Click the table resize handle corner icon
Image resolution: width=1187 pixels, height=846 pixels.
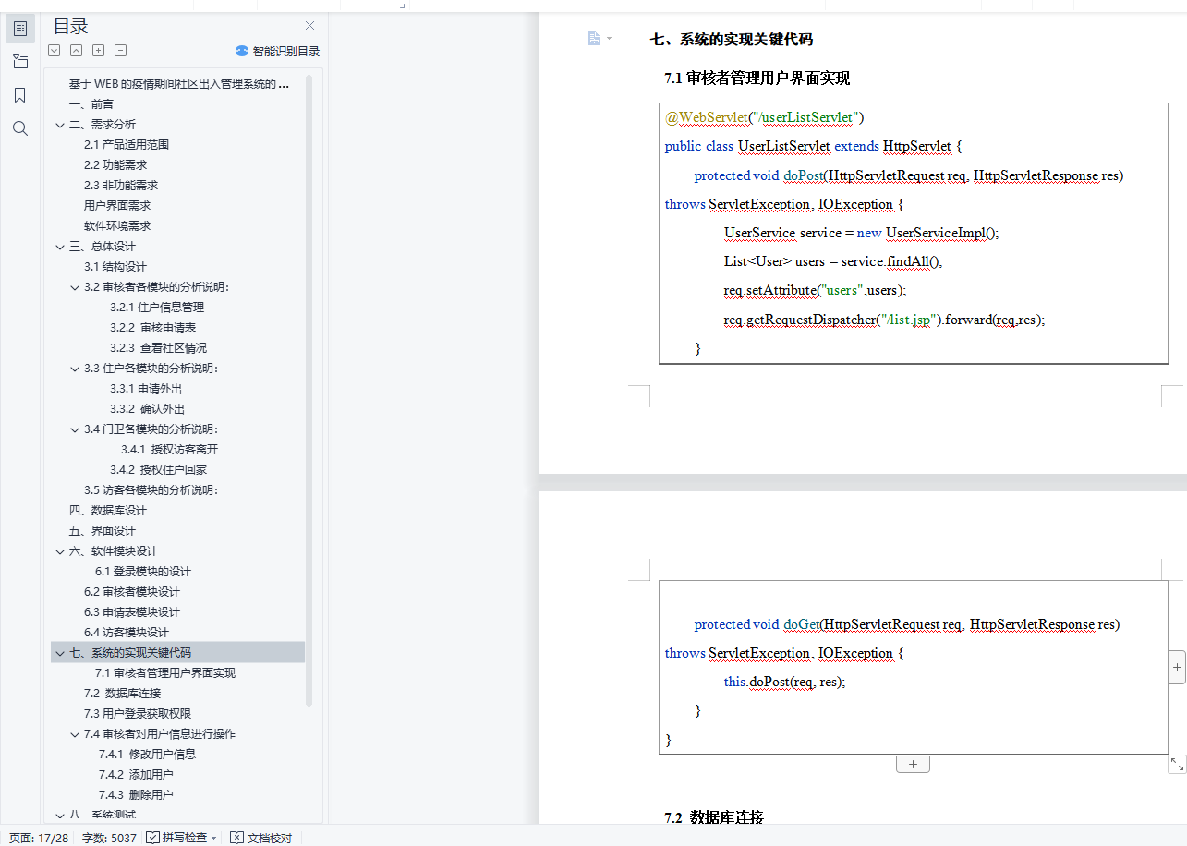click(x=1177, y=764)
